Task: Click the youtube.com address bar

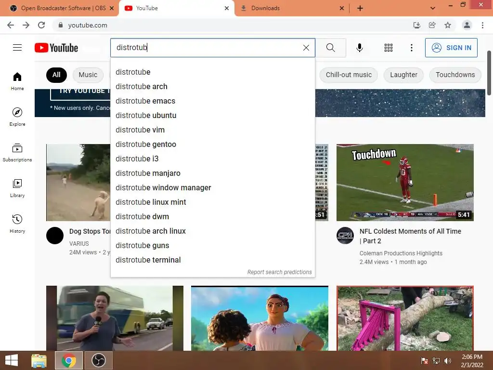Action: coord(233,25)
